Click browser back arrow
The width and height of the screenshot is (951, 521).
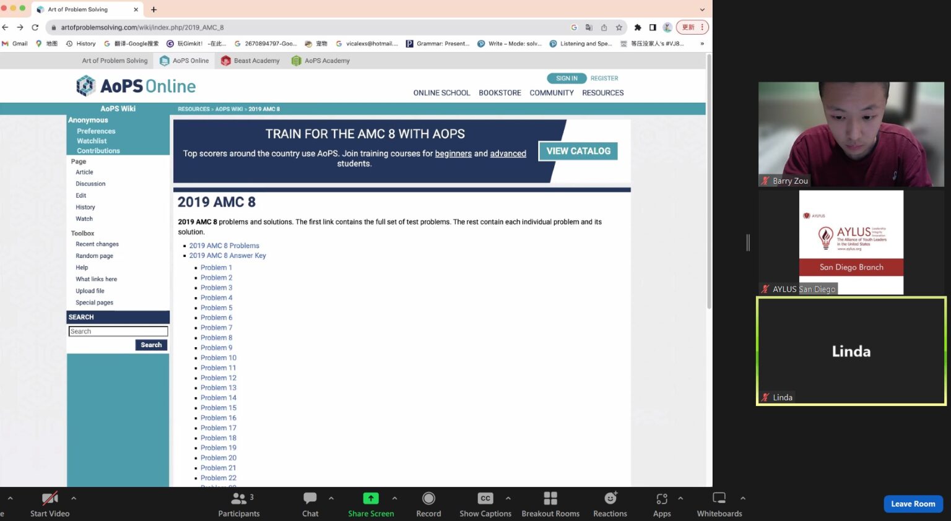6,27
